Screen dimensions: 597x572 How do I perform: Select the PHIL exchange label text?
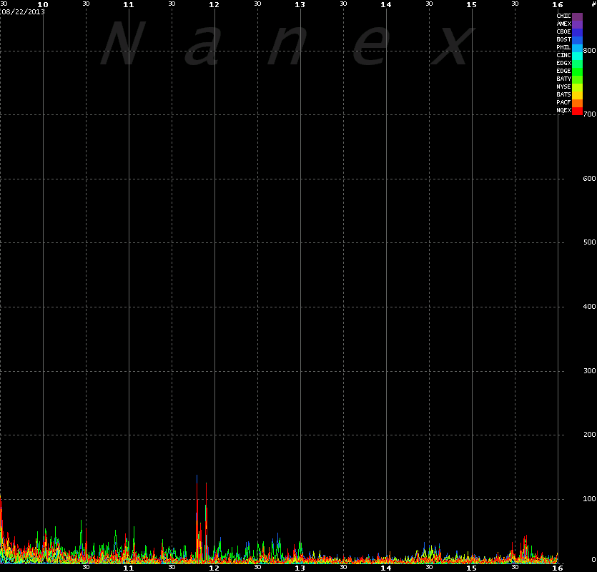(x=563, y=47)
